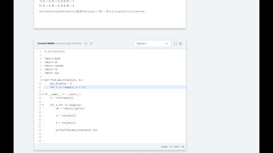Click the history reset icon in editor header

click(91, 43)
